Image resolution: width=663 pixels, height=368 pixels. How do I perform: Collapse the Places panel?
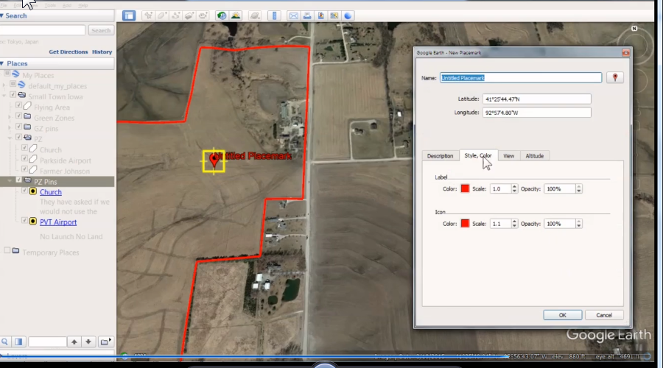2,63
